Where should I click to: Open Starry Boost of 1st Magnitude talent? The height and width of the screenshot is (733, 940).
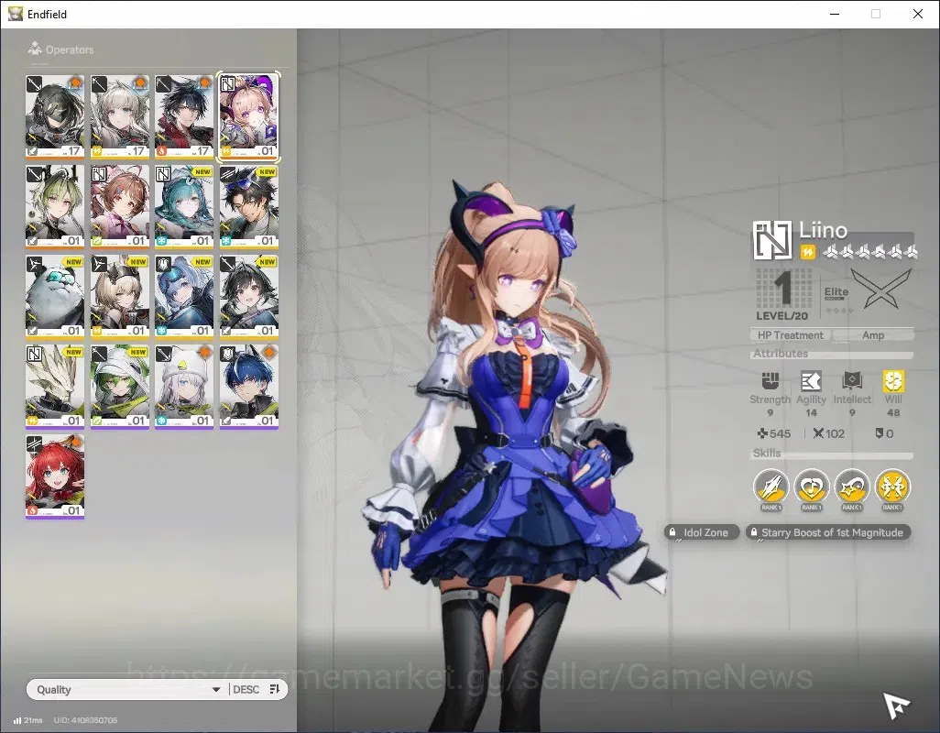(828, 532)
